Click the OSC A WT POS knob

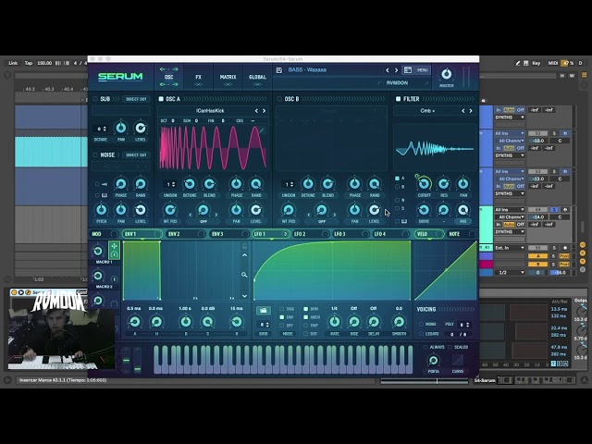(x=170, y=210)
